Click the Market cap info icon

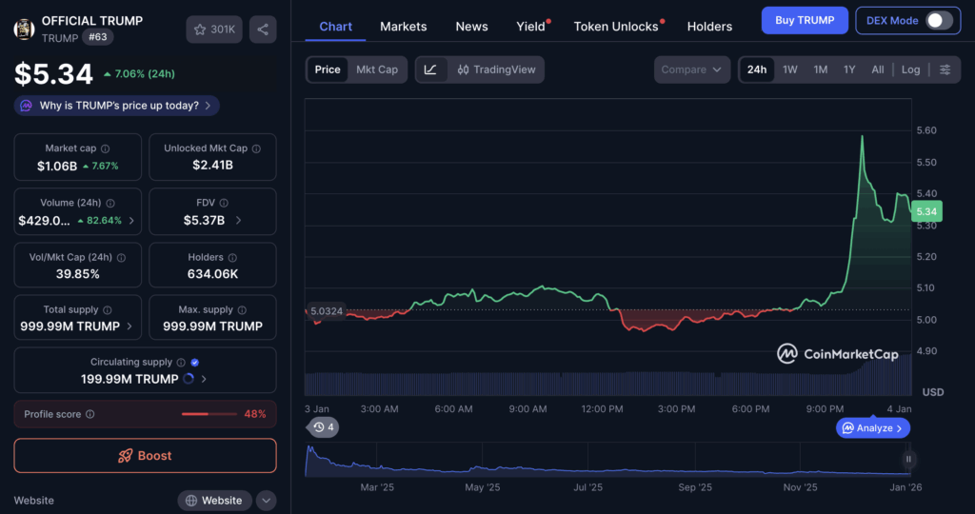click(105, 149)
